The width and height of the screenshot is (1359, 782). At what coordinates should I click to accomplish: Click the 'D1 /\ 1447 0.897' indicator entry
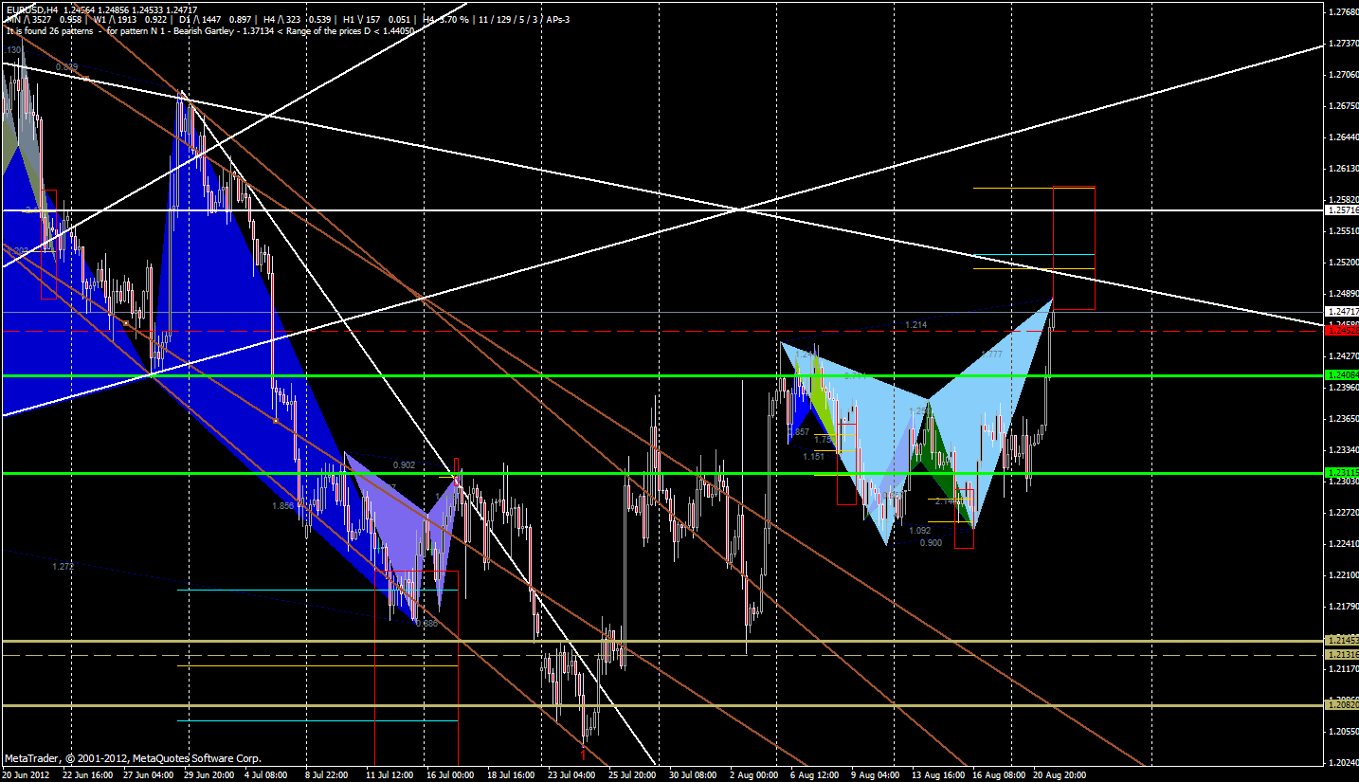tap(215, 20)
